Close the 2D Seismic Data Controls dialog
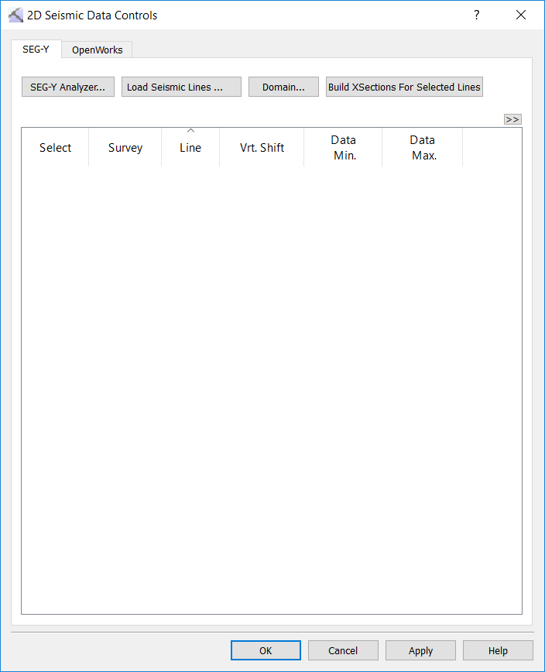The width and height of the screenshot is (545, 672). [x=521, y=15]
